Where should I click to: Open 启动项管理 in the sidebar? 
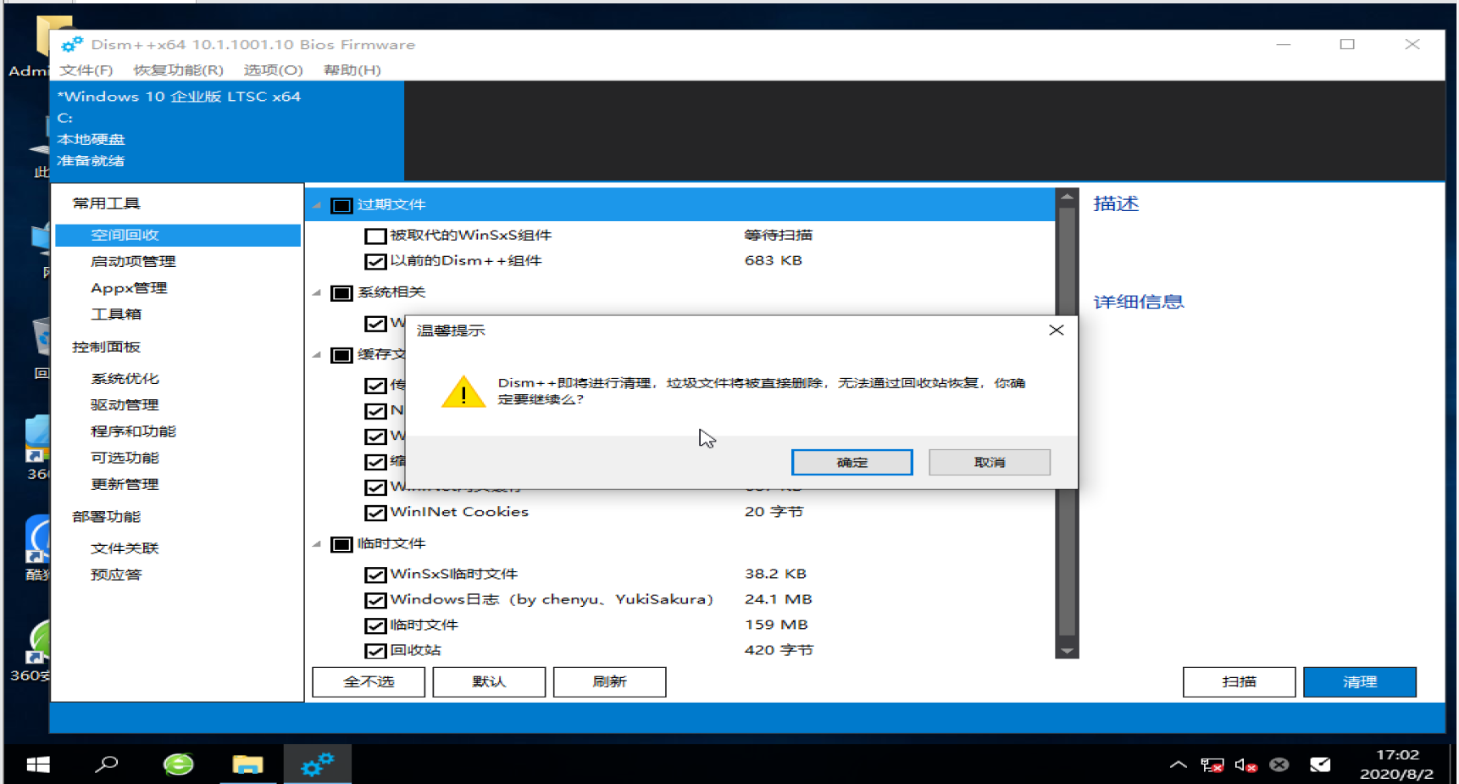pyautogui.click(x=133, y=261)
